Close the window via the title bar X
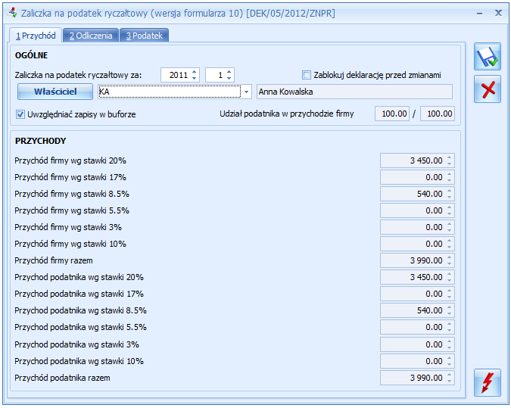Image resolution: width=511 pixels, height=408 pixels. click(x=498, y=13)
